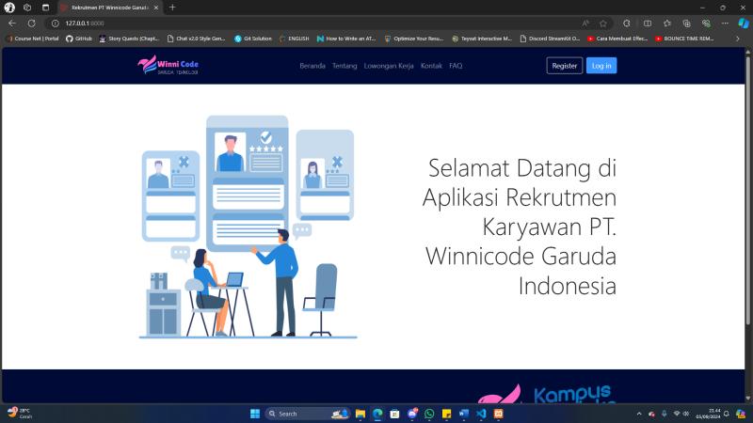Open the Windows Start menu

coord(254,414)
